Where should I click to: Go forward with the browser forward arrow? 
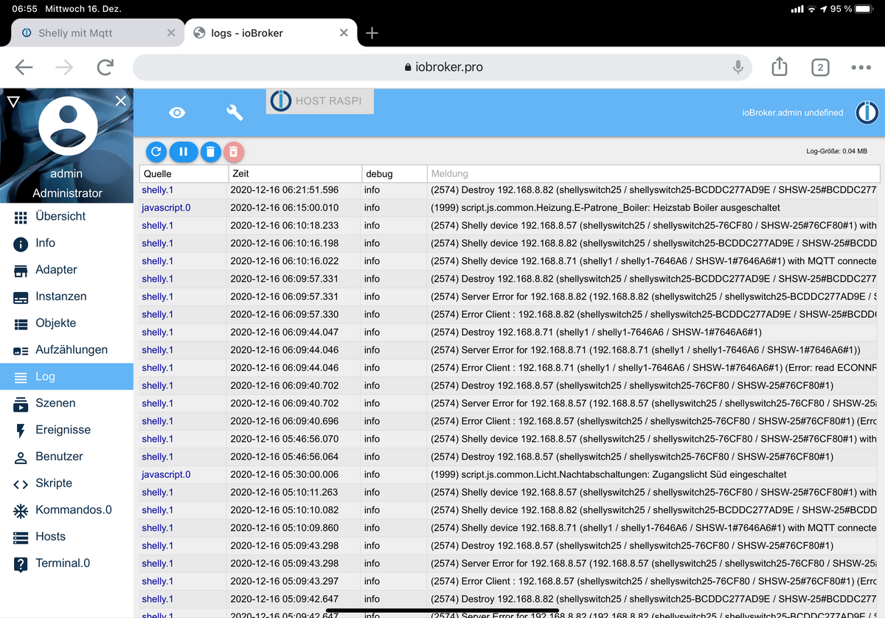click(x=64, y=67)
